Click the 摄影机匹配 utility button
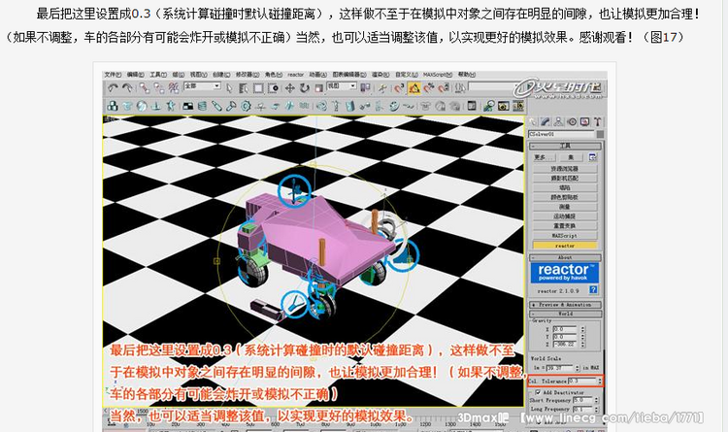 [x=565, y=178]
